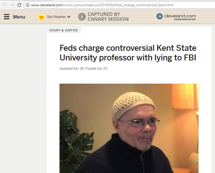215x173 pixels.
Task: Expand the Set Weather dropdown chevron
Action: pyautogui.click(x=69, y=17)
